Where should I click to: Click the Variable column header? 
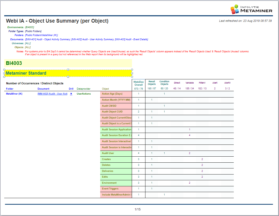pyautogui.click(x=190, y=83)
